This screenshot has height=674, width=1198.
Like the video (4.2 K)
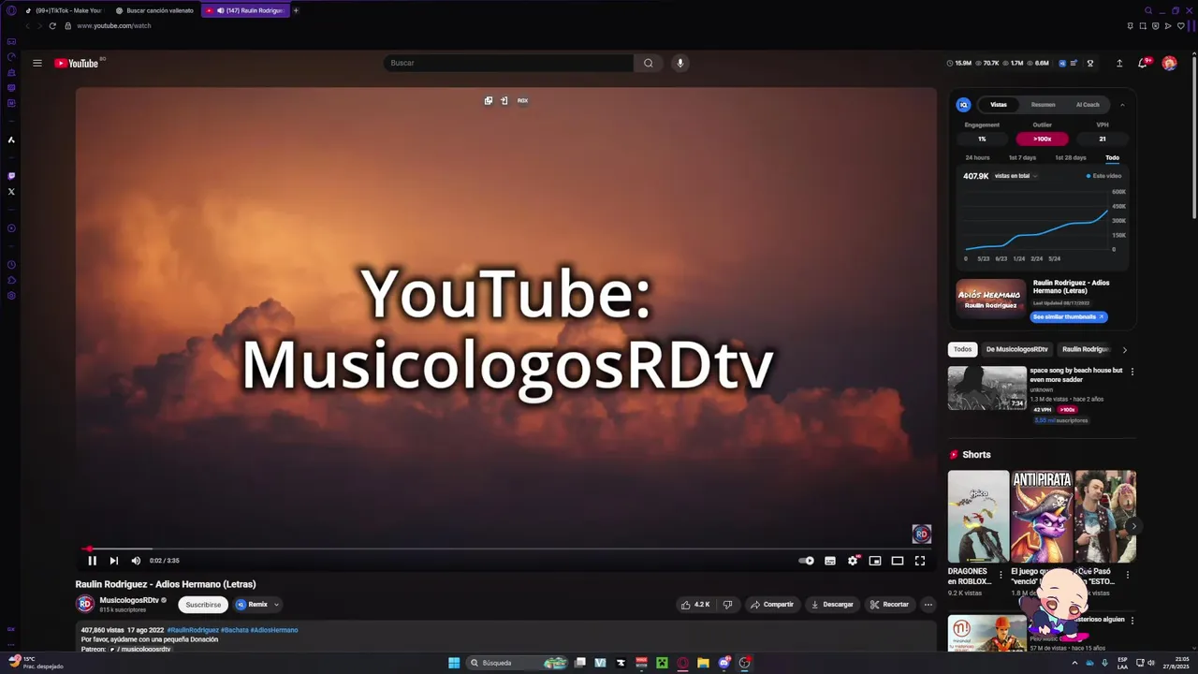pos(695,605)
